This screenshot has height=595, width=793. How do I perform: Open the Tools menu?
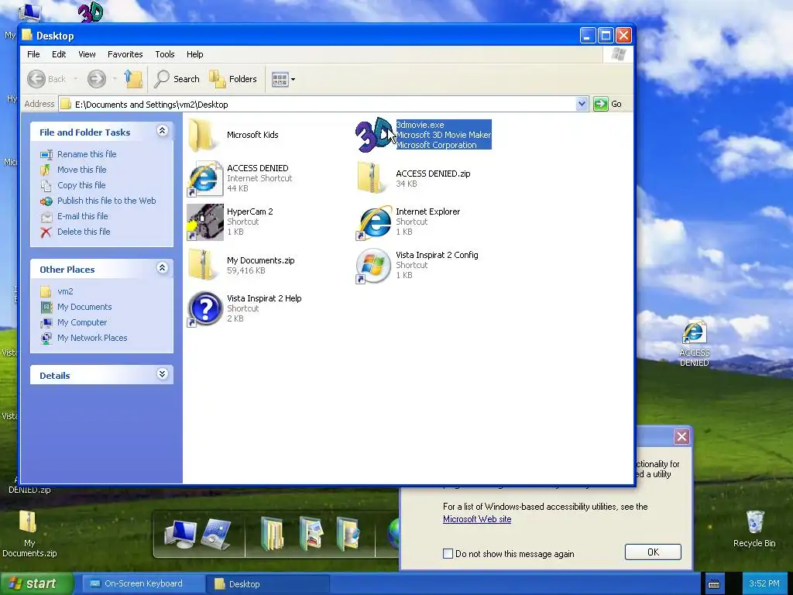pos(165,54)
